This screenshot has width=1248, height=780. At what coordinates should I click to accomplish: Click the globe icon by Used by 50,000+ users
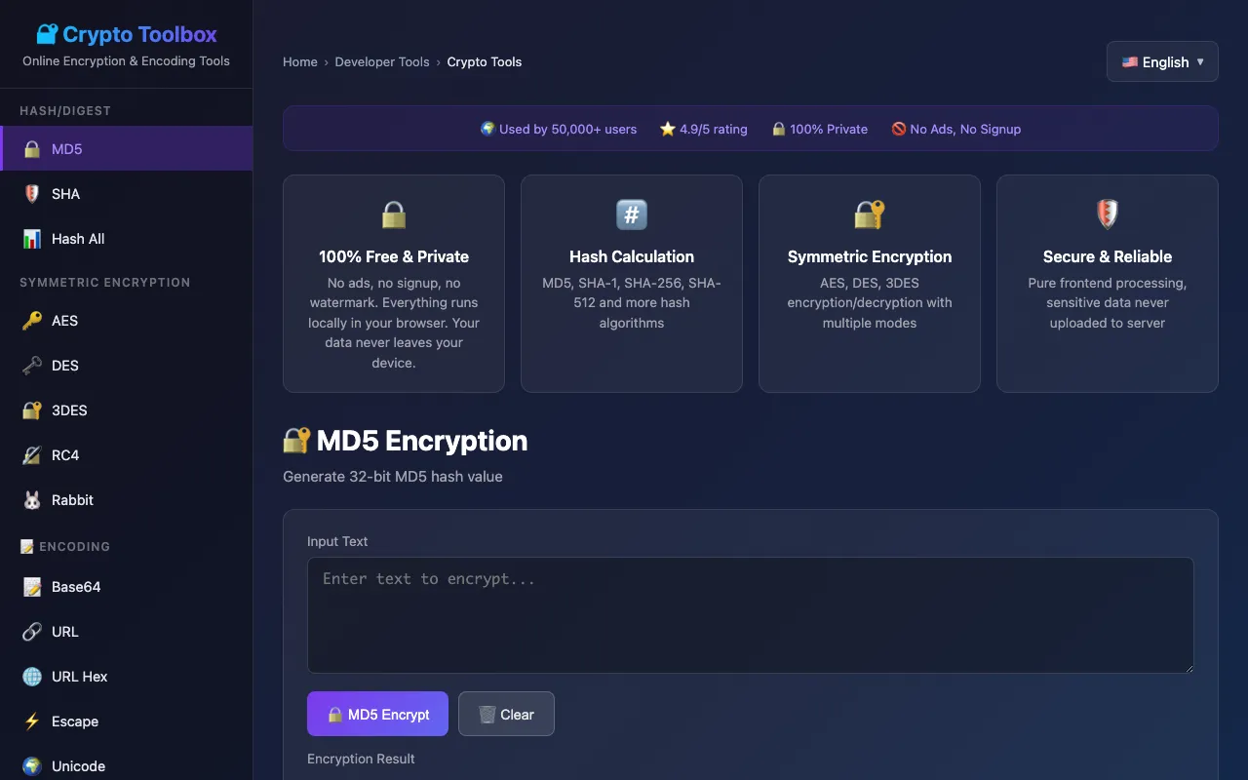tap(488, 129)
